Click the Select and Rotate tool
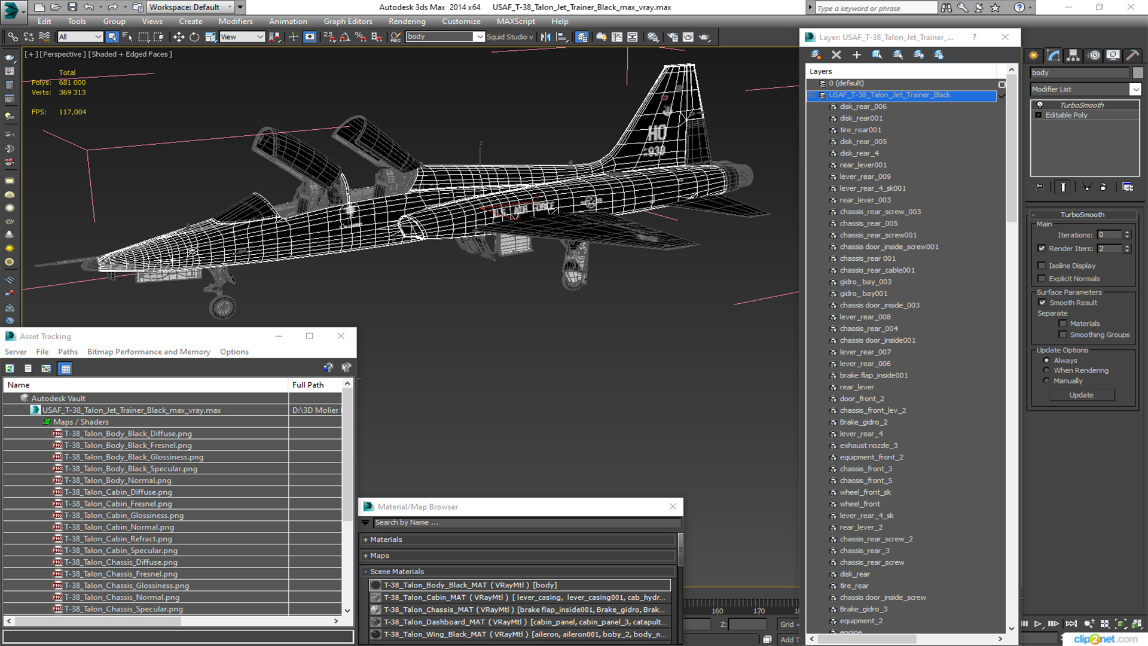The image size is (1148, 646). pyautogui.click(x=194, y=37)
